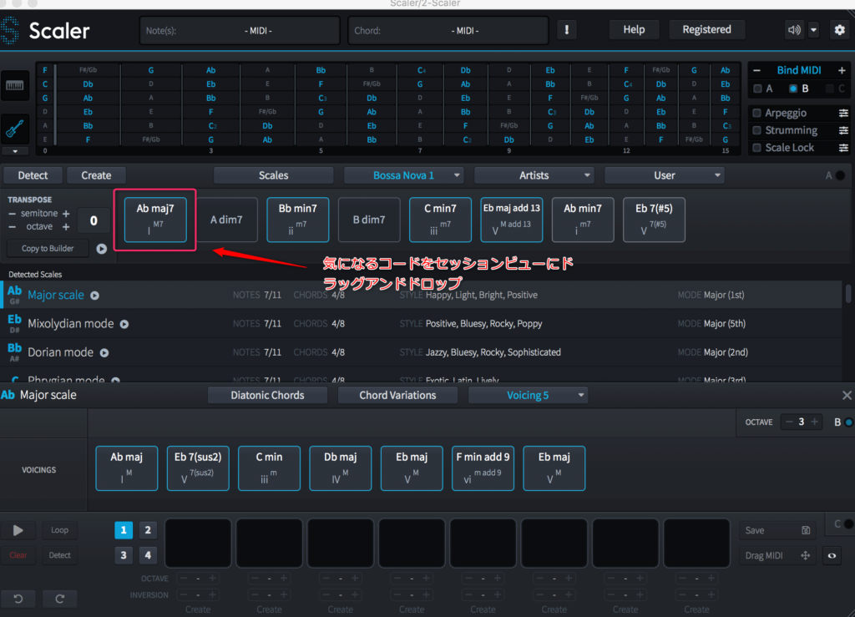
Task: Select the Ab maj7 chord pad
Action: (155, 220)
